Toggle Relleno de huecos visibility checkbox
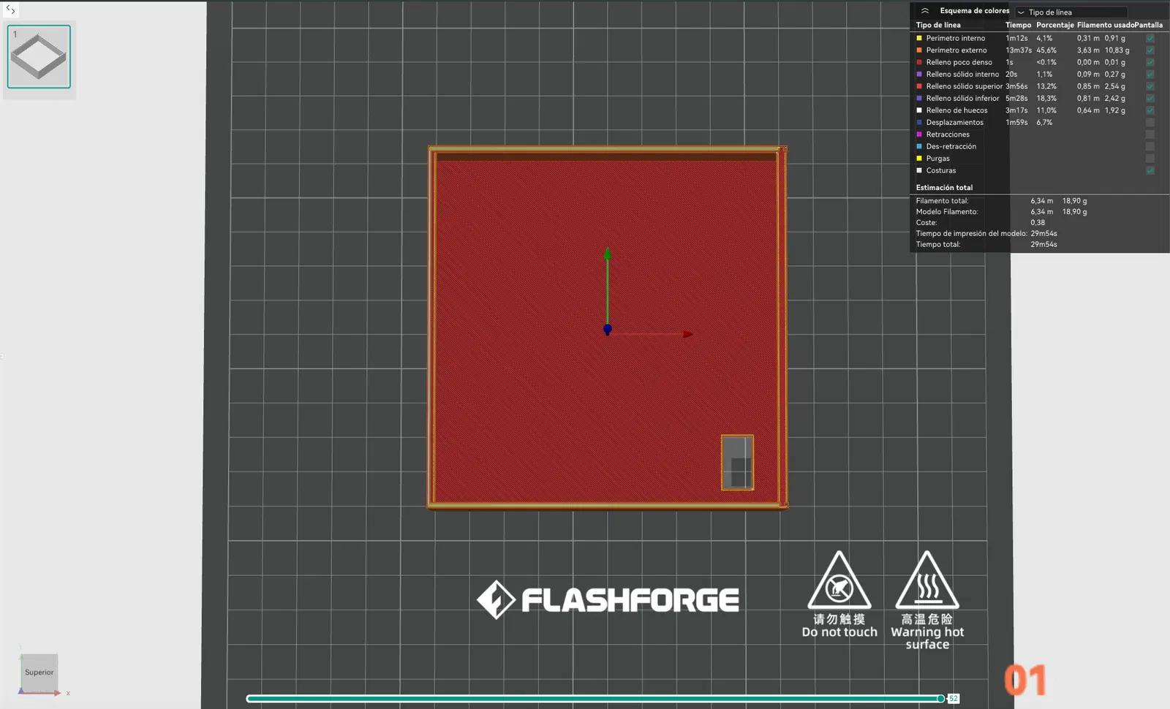This screenshot has width=1170, height=709. tap(1150, 110)
